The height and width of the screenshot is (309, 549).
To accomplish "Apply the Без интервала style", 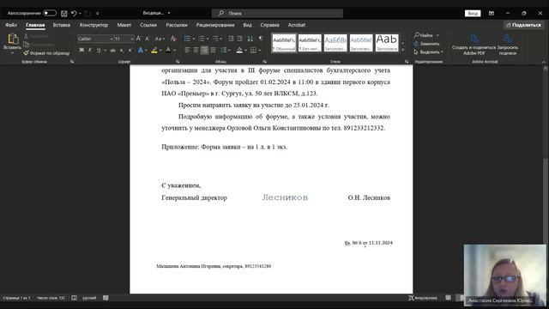I will pyautogui.click(x=310, y=43).
